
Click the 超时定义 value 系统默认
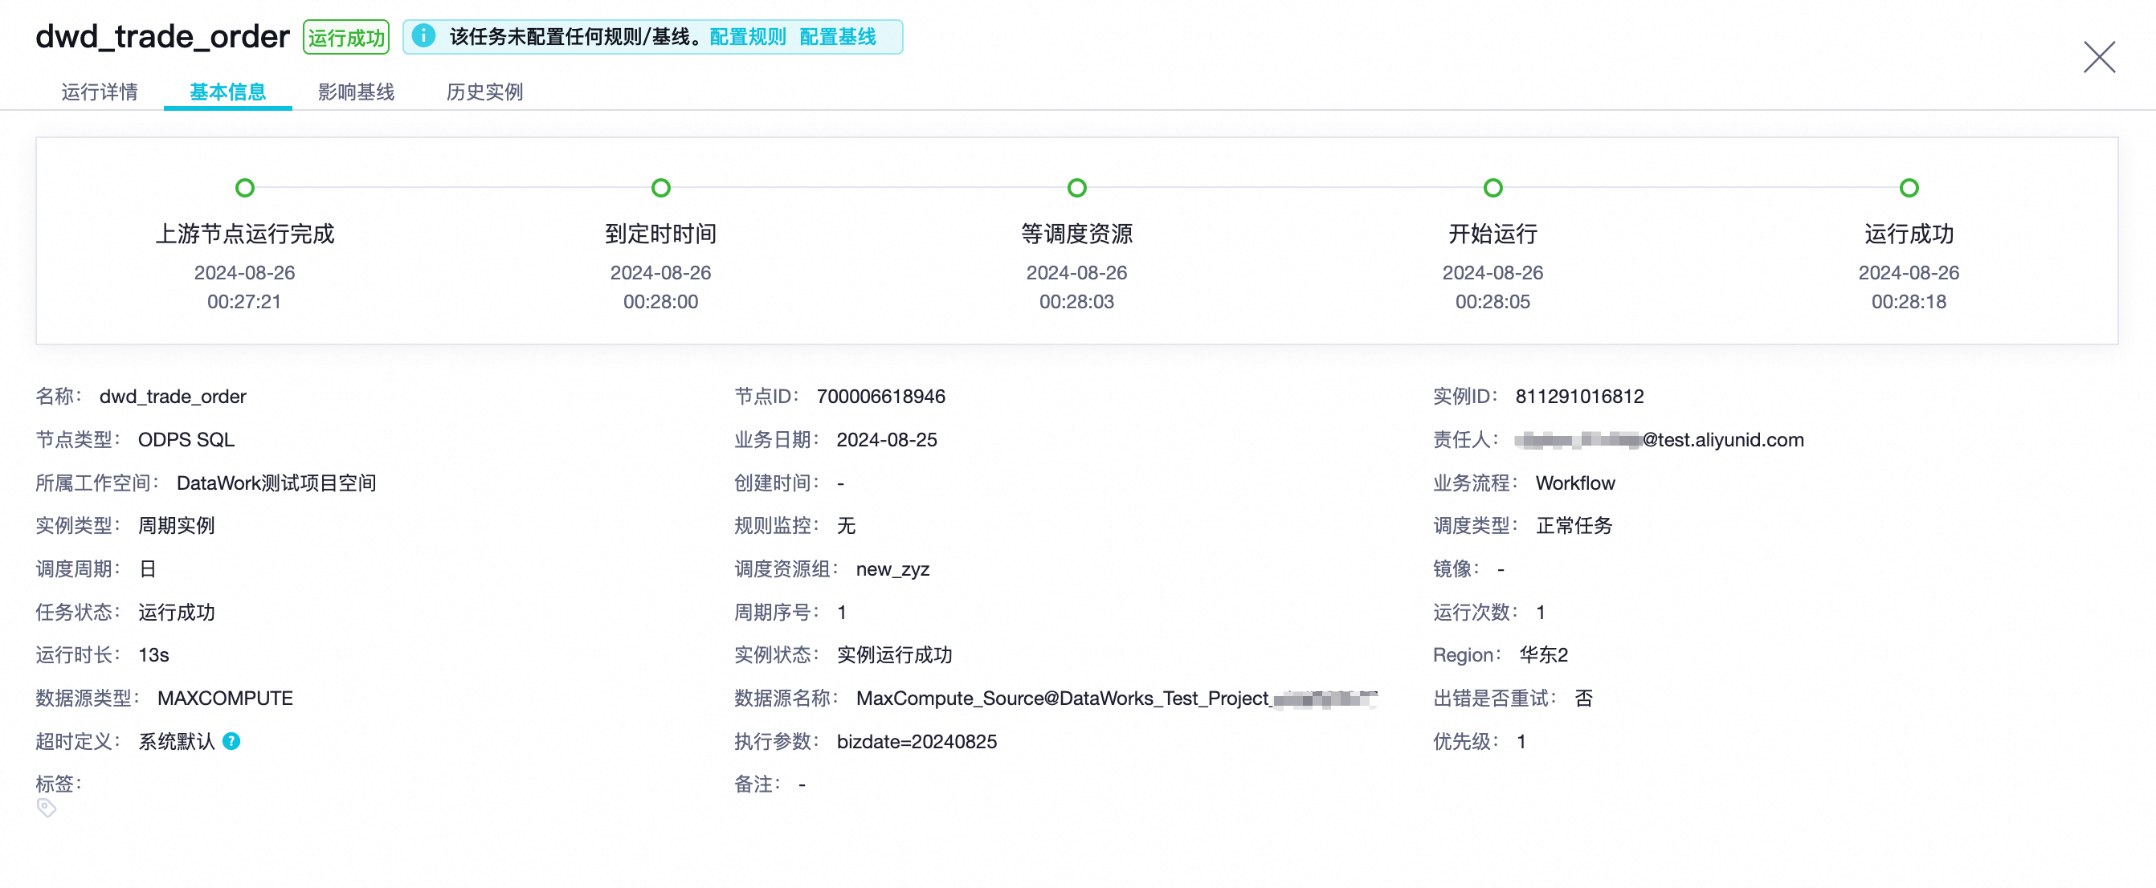click(177, 741)
